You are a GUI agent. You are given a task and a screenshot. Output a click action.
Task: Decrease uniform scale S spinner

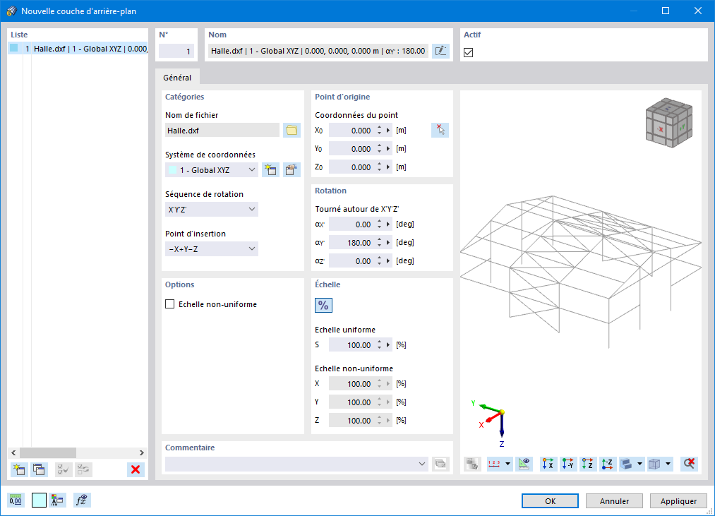(380, 348)
